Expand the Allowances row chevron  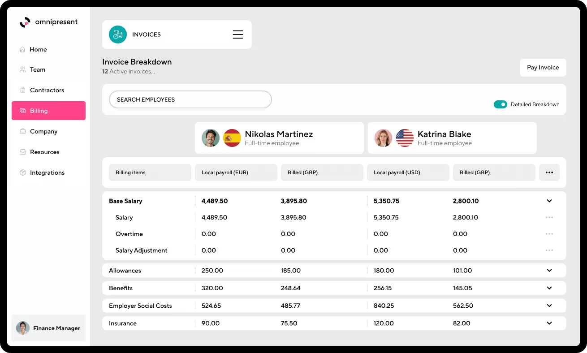pyautogui.click(x=549, y=271)
